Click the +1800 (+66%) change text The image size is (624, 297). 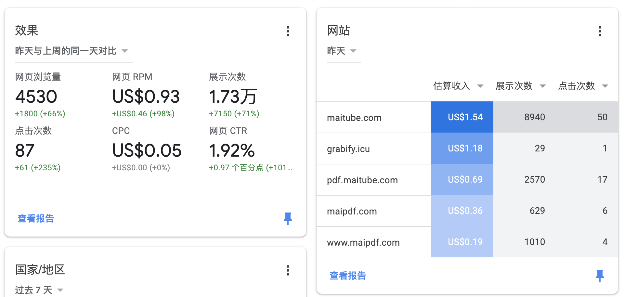40,114
